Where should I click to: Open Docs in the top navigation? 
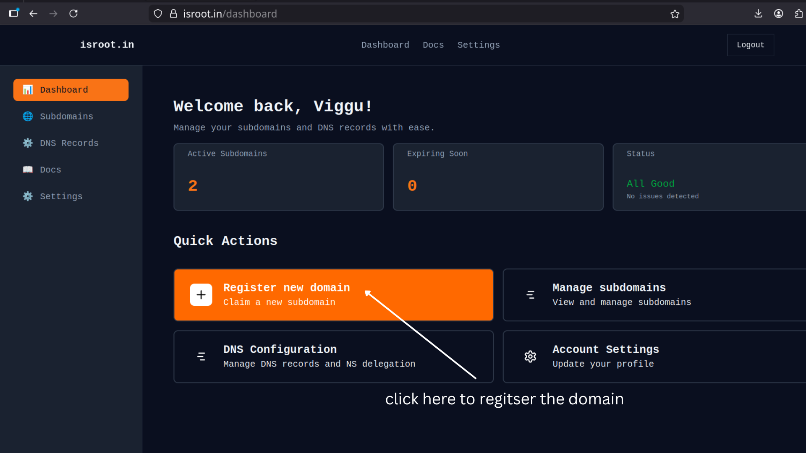pyautogui.click(x=433, y=45)
